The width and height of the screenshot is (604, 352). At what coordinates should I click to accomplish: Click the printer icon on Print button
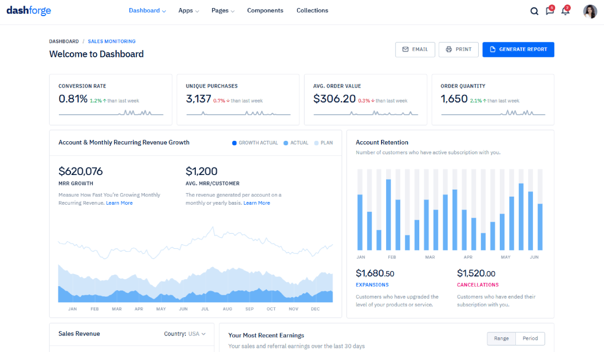(448, 49)
